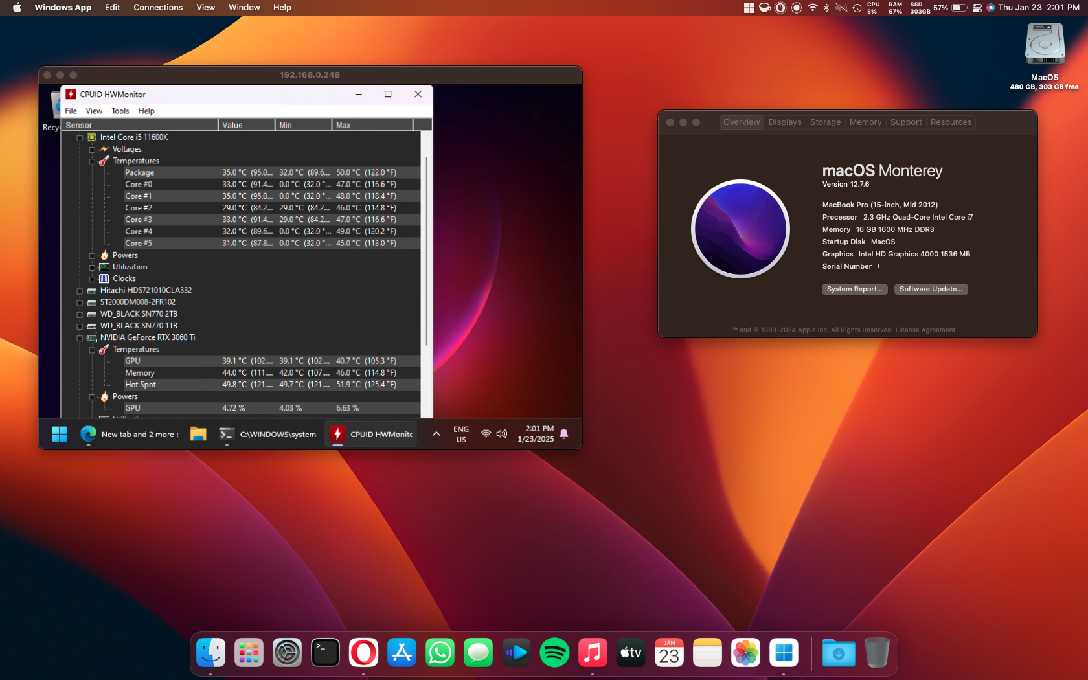Click the Max column header

[372, 125]
